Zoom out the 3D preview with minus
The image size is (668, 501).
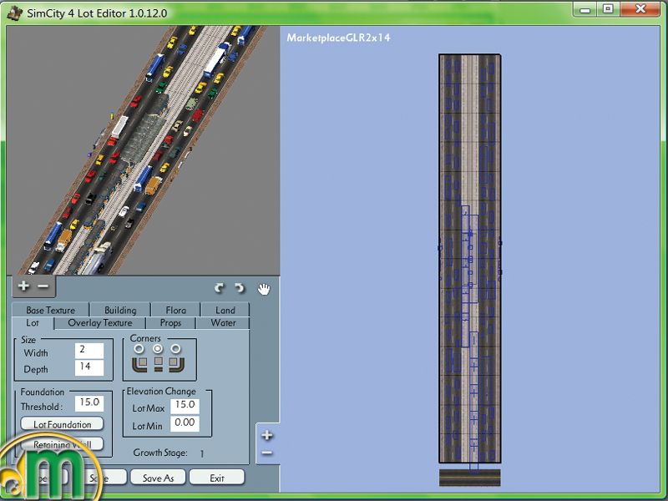(43, 286)
